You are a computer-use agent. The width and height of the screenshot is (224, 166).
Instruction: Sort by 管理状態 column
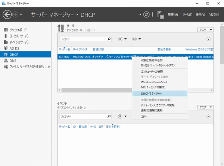98,49
